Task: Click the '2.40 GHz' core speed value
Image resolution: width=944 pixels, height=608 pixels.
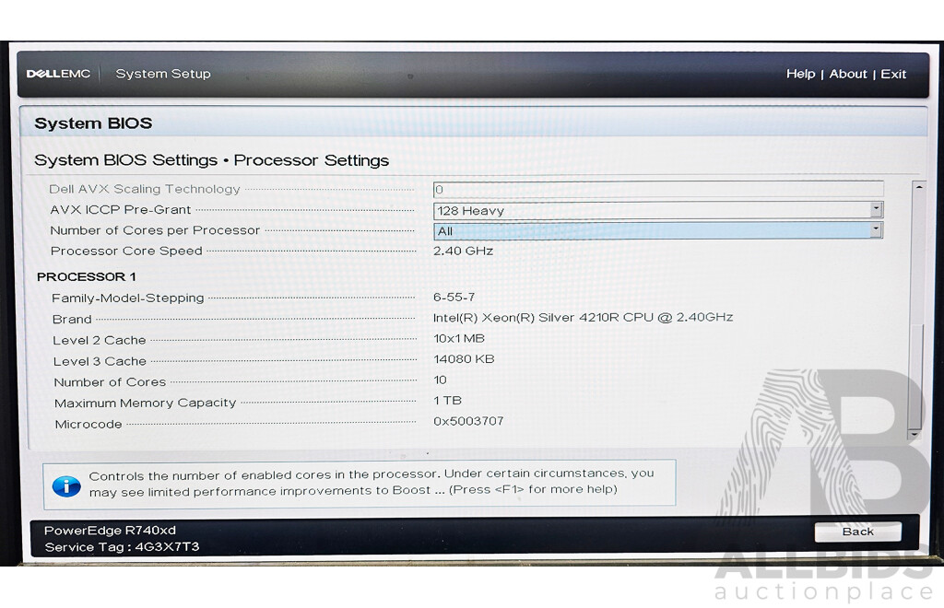Action: (463, 251)
